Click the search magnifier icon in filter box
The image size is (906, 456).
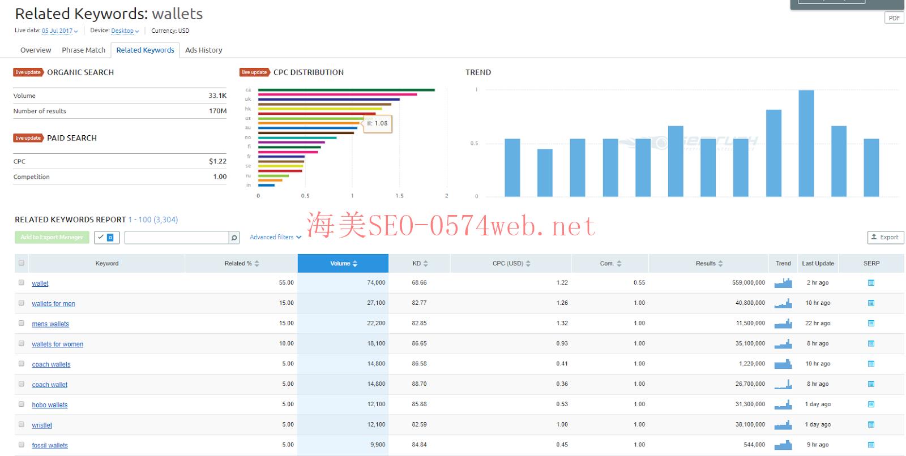coord(234,238)
